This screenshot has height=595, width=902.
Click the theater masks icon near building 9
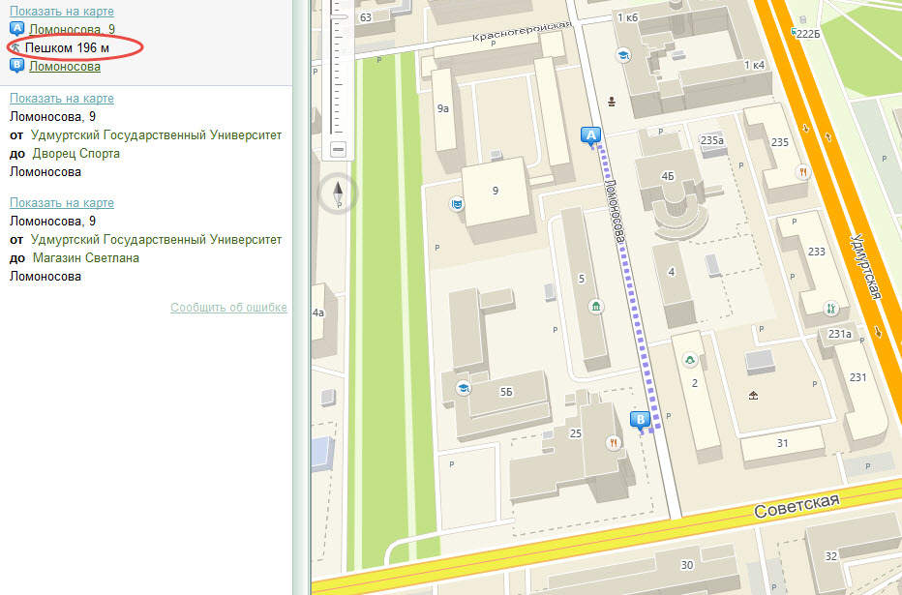click(457, 204)
